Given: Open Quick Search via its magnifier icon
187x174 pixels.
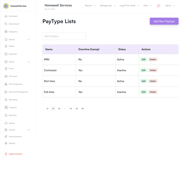Looking at the screenshot, I should (x=6, y=24).
